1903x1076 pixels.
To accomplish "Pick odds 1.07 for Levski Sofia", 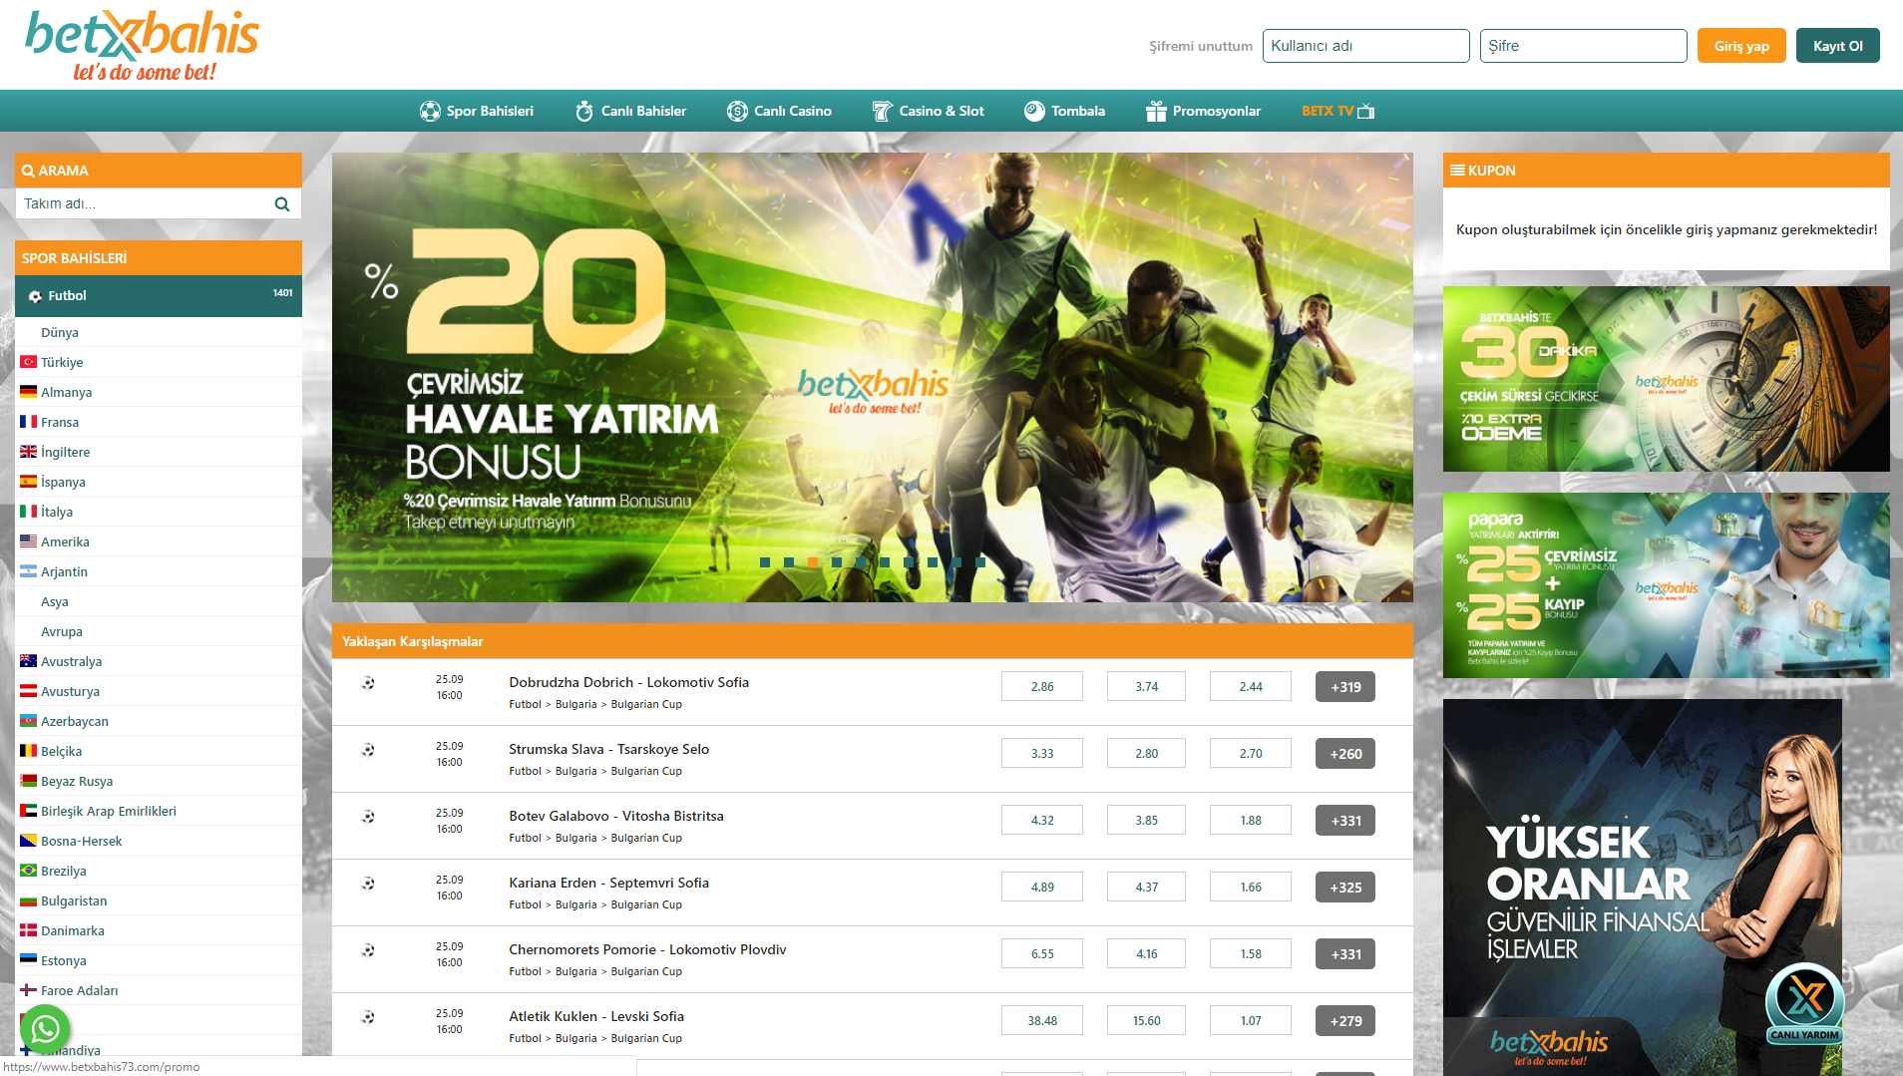I will 1250,1021.
